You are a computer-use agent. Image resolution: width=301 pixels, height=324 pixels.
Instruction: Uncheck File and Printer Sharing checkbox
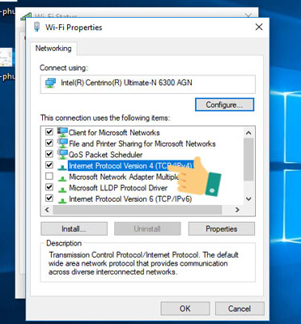pos(49,143)
